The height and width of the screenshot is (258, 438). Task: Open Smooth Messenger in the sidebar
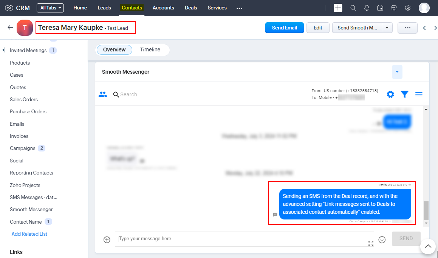[31, 209]
